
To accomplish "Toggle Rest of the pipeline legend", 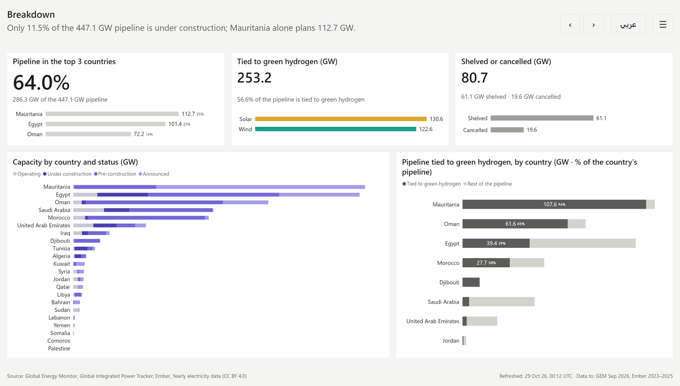I will [x=487, y=184].
